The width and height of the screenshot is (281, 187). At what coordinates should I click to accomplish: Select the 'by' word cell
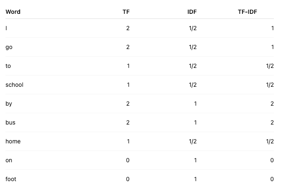[x=9, y=104]
